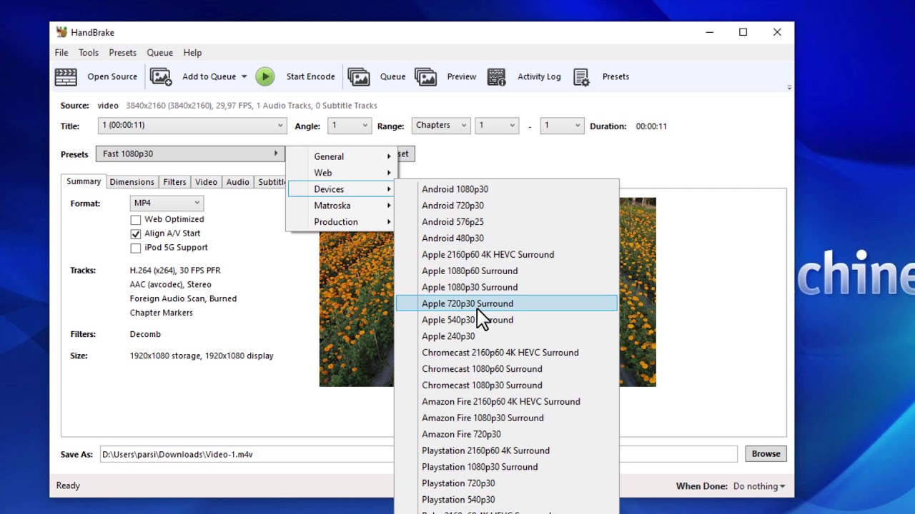
Task: Expand the Web preset category
Action: click(x=341, y=173)
